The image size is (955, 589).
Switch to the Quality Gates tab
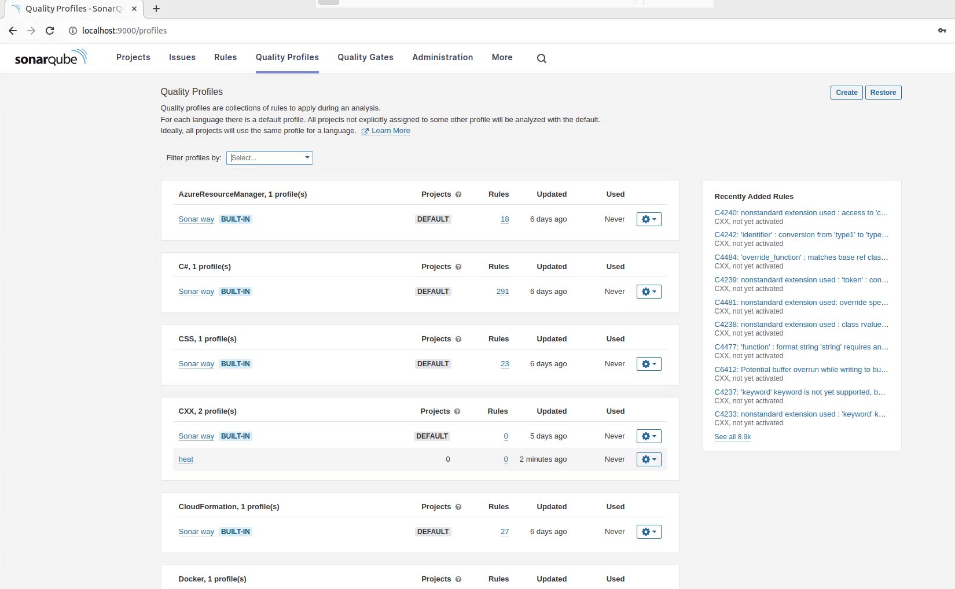coord(365,57)
